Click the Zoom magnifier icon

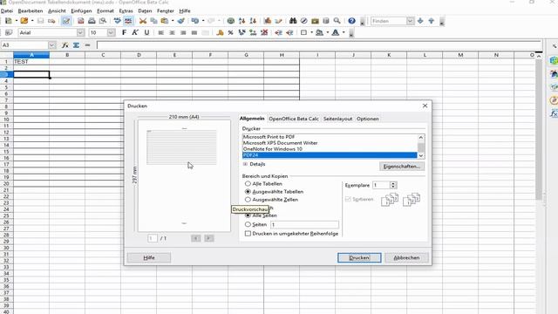337,21
